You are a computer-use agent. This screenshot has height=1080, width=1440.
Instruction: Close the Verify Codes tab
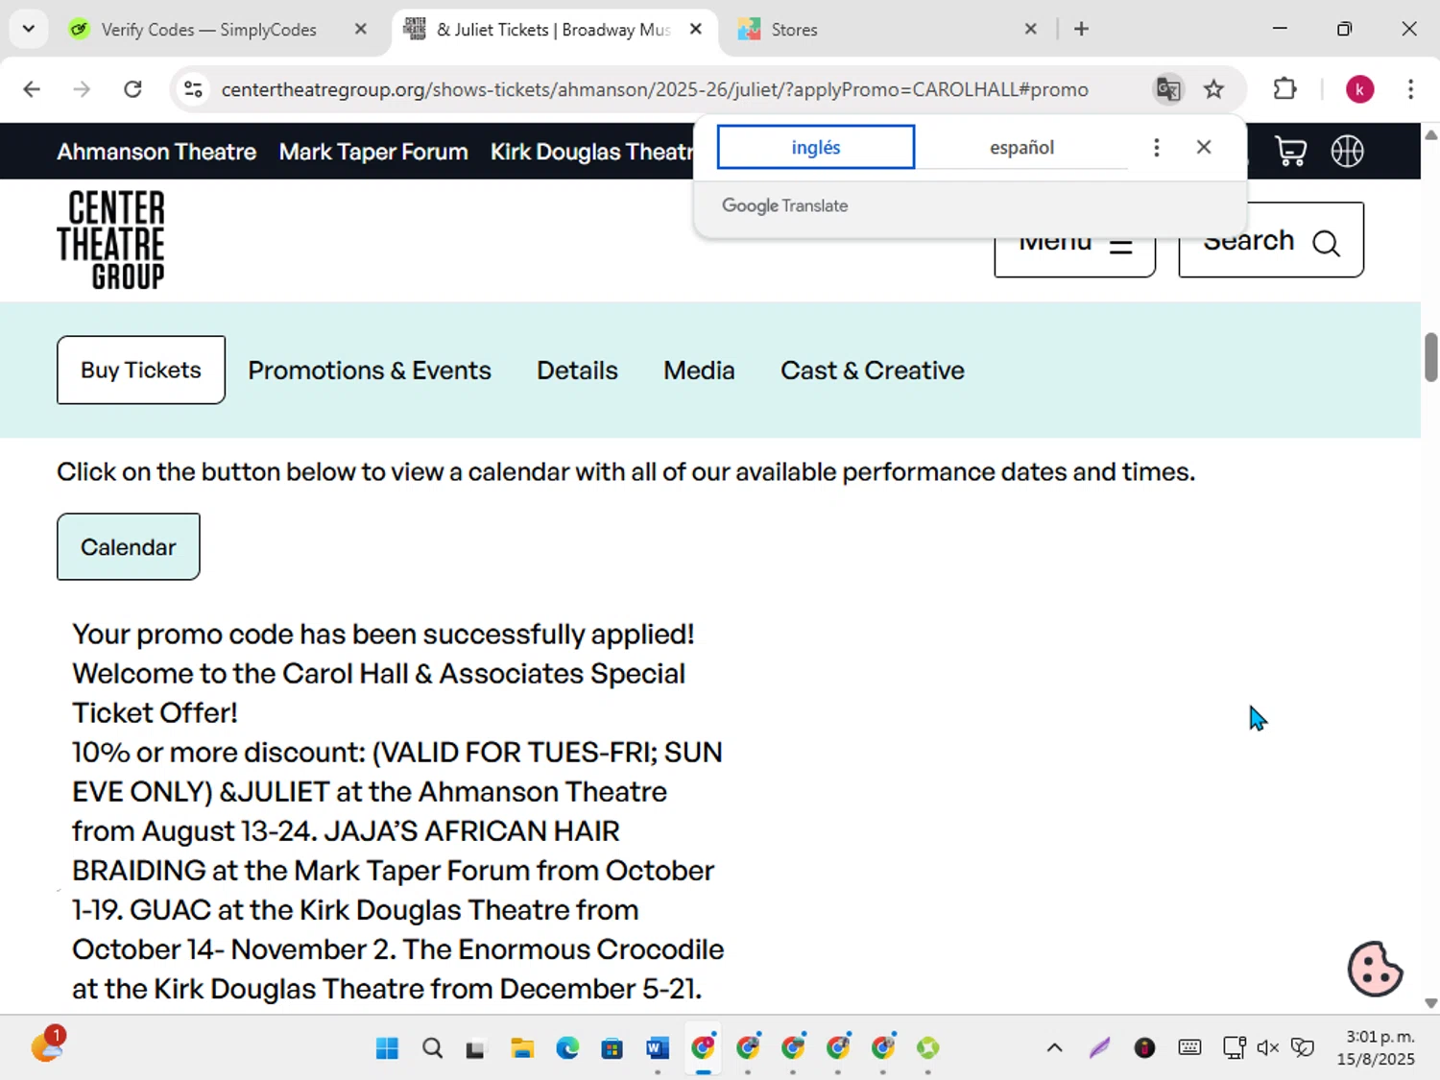pos(360,29)
